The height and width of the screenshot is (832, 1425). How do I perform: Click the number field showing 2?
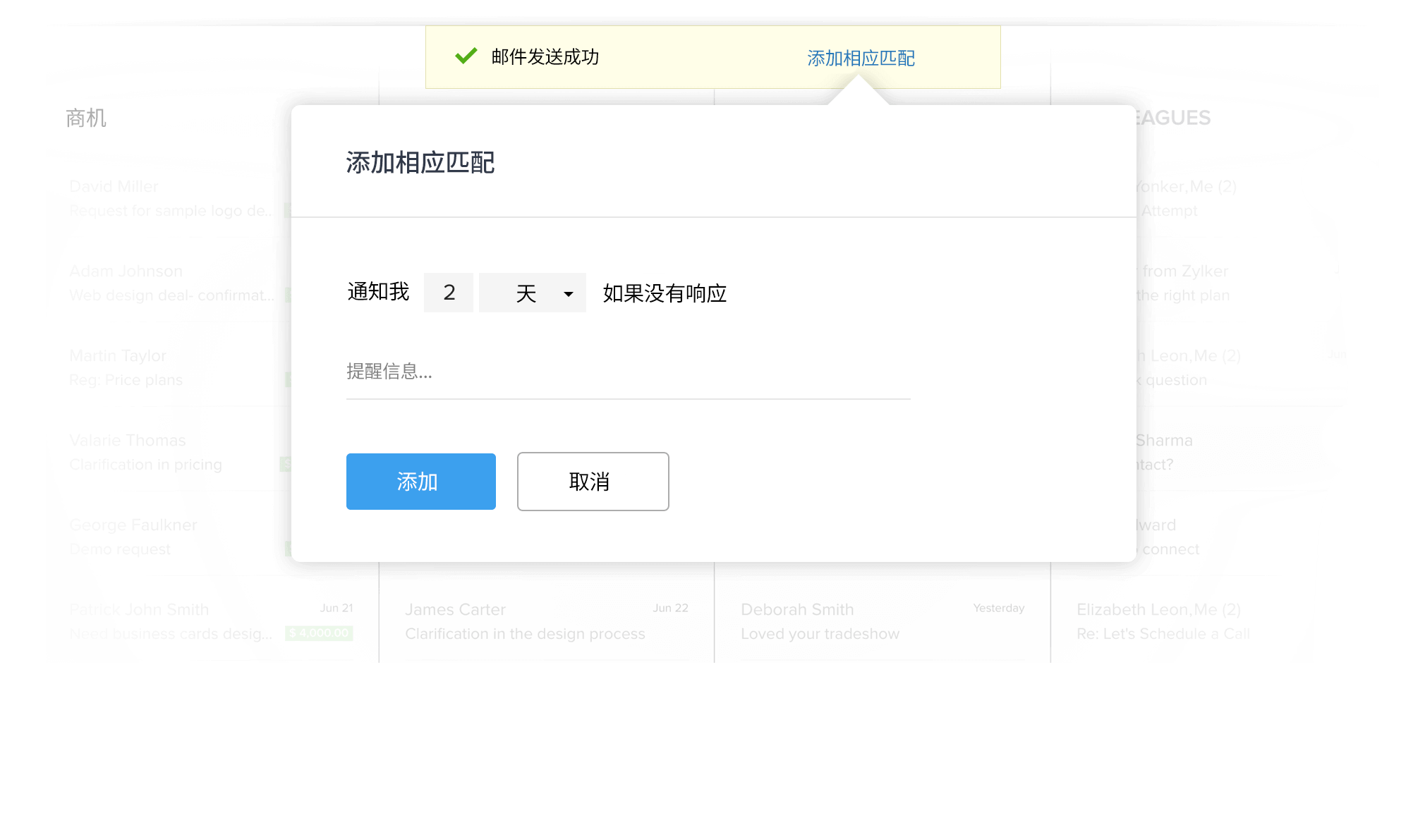click(449, 293)
